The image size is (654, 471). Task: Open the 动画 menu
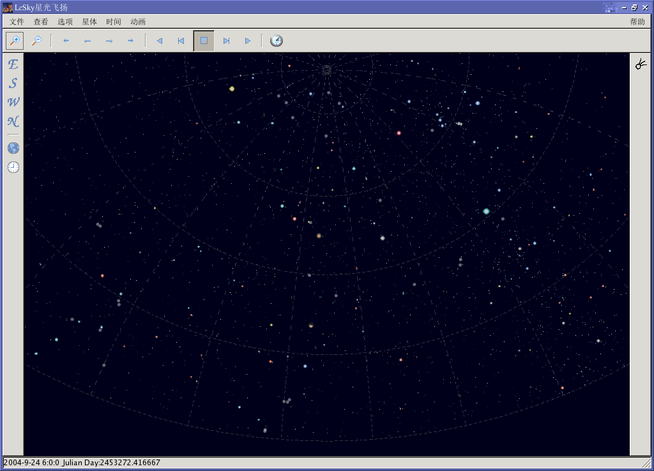pos(138,22)
